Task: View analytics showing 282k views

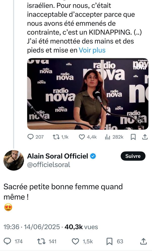Action: pyautogui.click(x=114, y=137)
